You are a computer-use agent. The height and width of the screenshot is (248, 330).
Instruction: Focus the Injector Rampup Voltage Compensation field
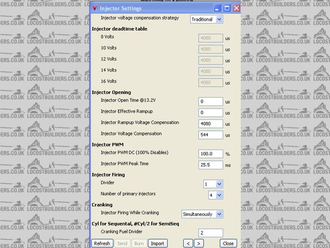pos(210,124)
